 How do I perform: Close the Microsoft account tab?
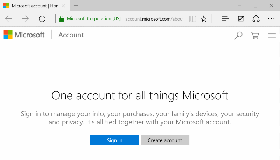click(63, 6)
